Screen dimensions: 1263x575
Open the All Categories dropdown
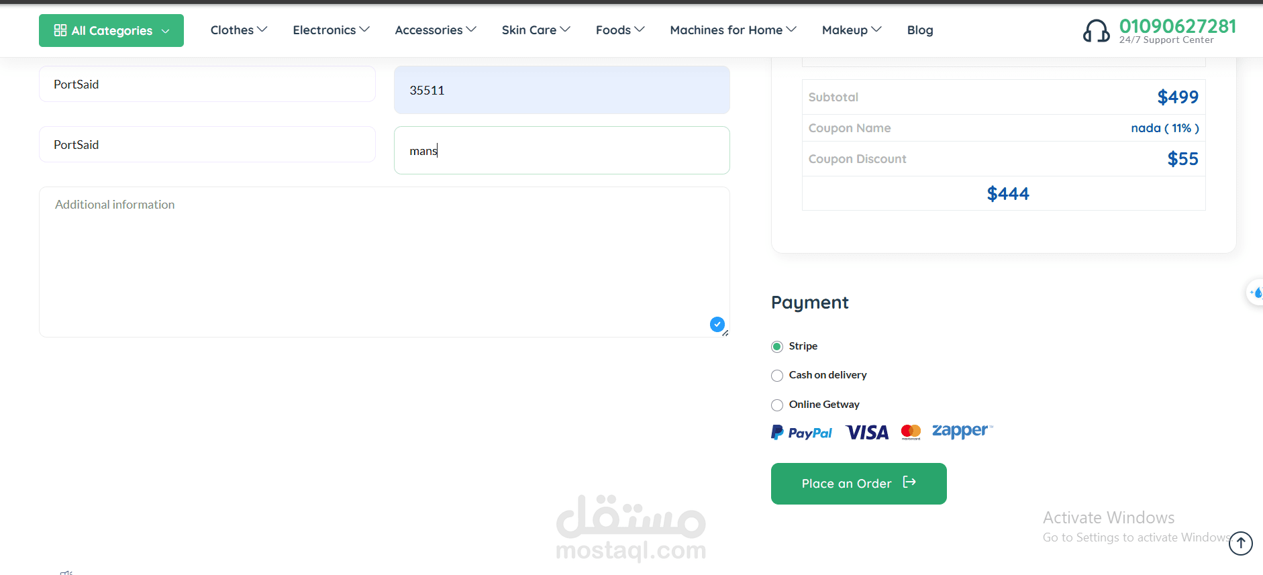pos(111,31)
